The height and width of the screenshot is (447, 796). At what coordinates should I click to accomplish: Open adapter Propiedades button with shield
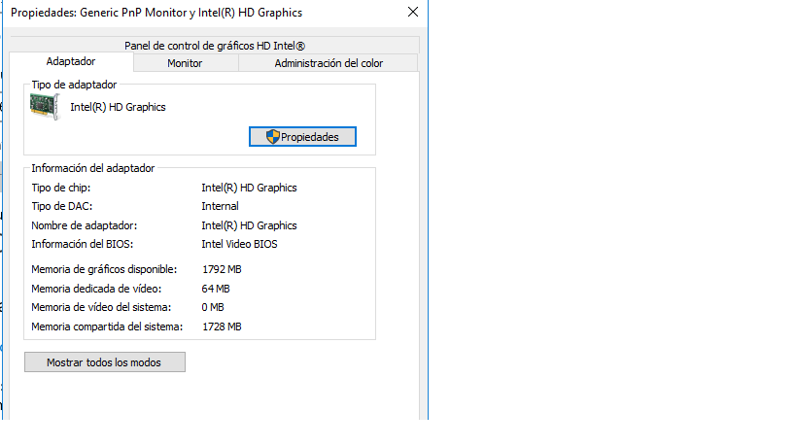[x=302, y=136]
